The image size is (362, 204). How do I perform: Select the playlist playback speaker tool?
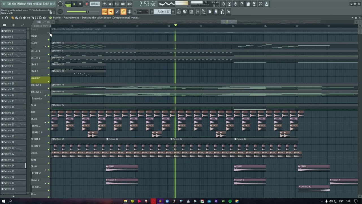point(44,18)
